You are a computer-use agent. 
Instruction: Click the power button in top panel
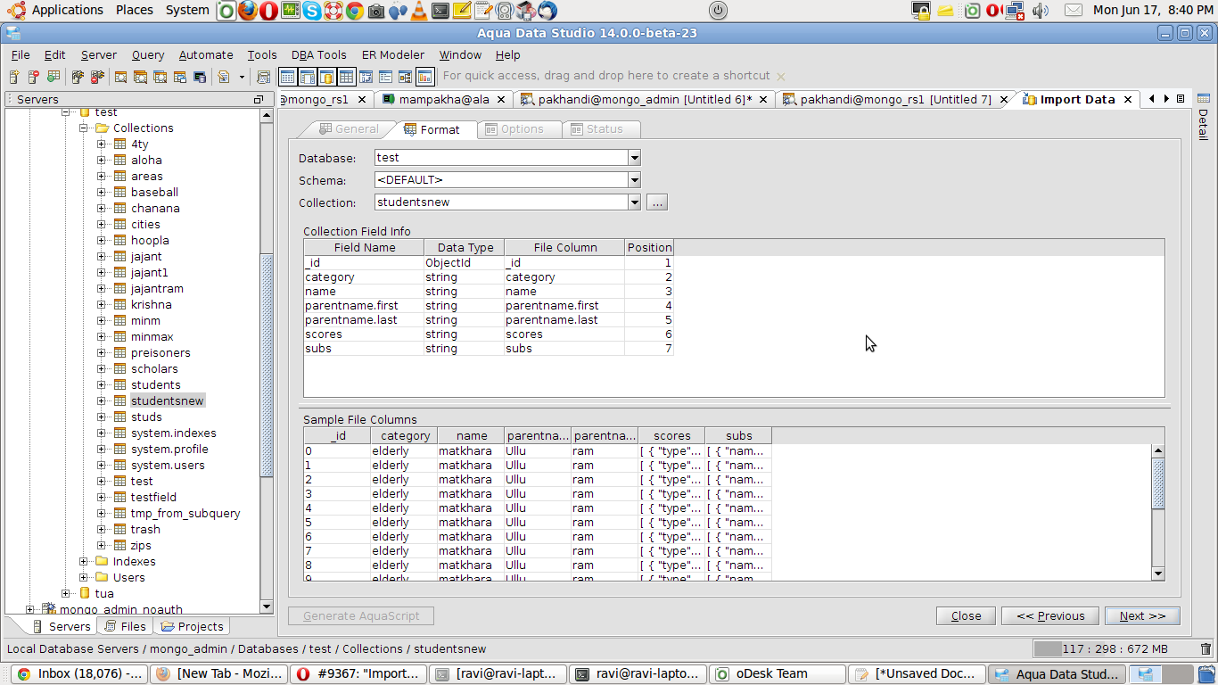tap(718, 11)
